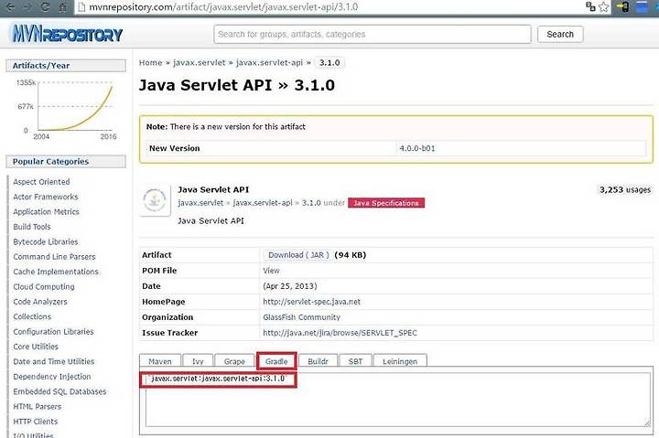Click the GlassFish Community organization text
The height and width of the screenshot is (438, 659).
pyautogui.click(x=301, y=317)
